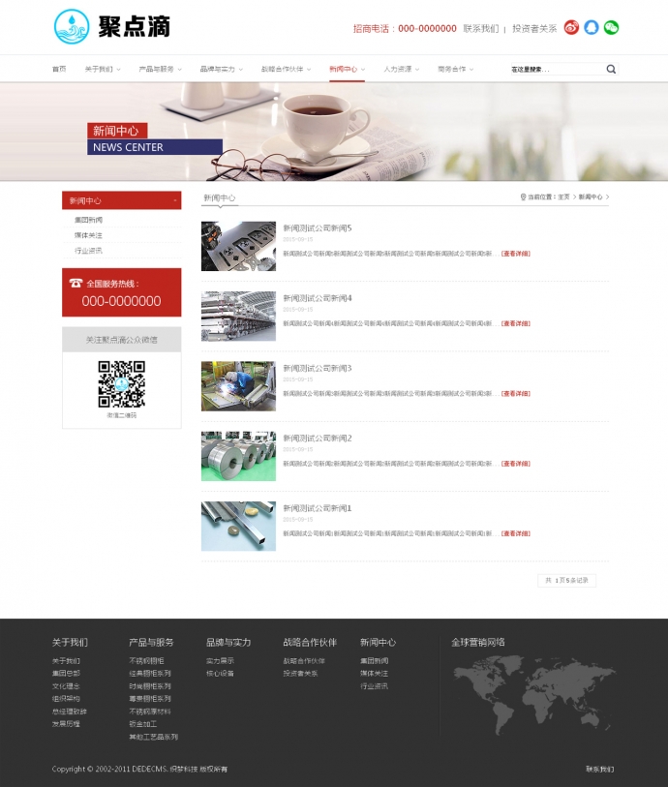668x787 pixels.
Task: Click the telephone hotline icon
Action: coord(76,283)
